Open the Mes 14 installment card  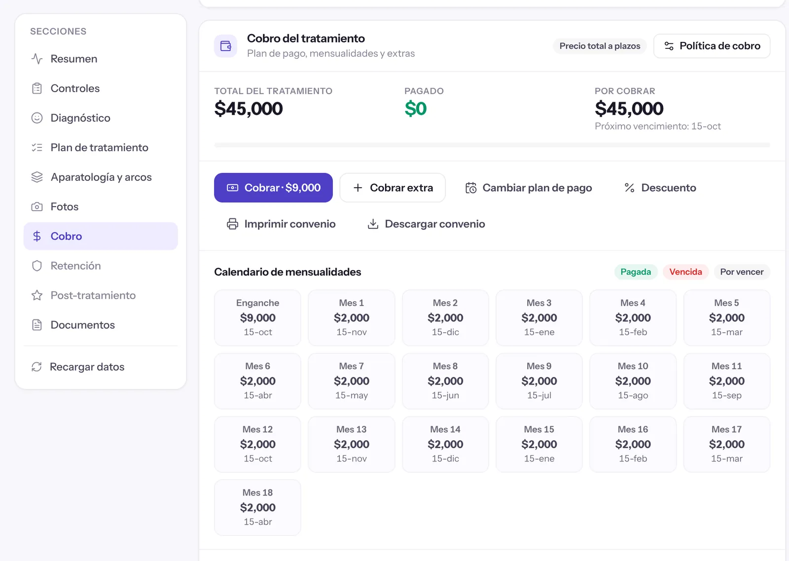[445, 444]
